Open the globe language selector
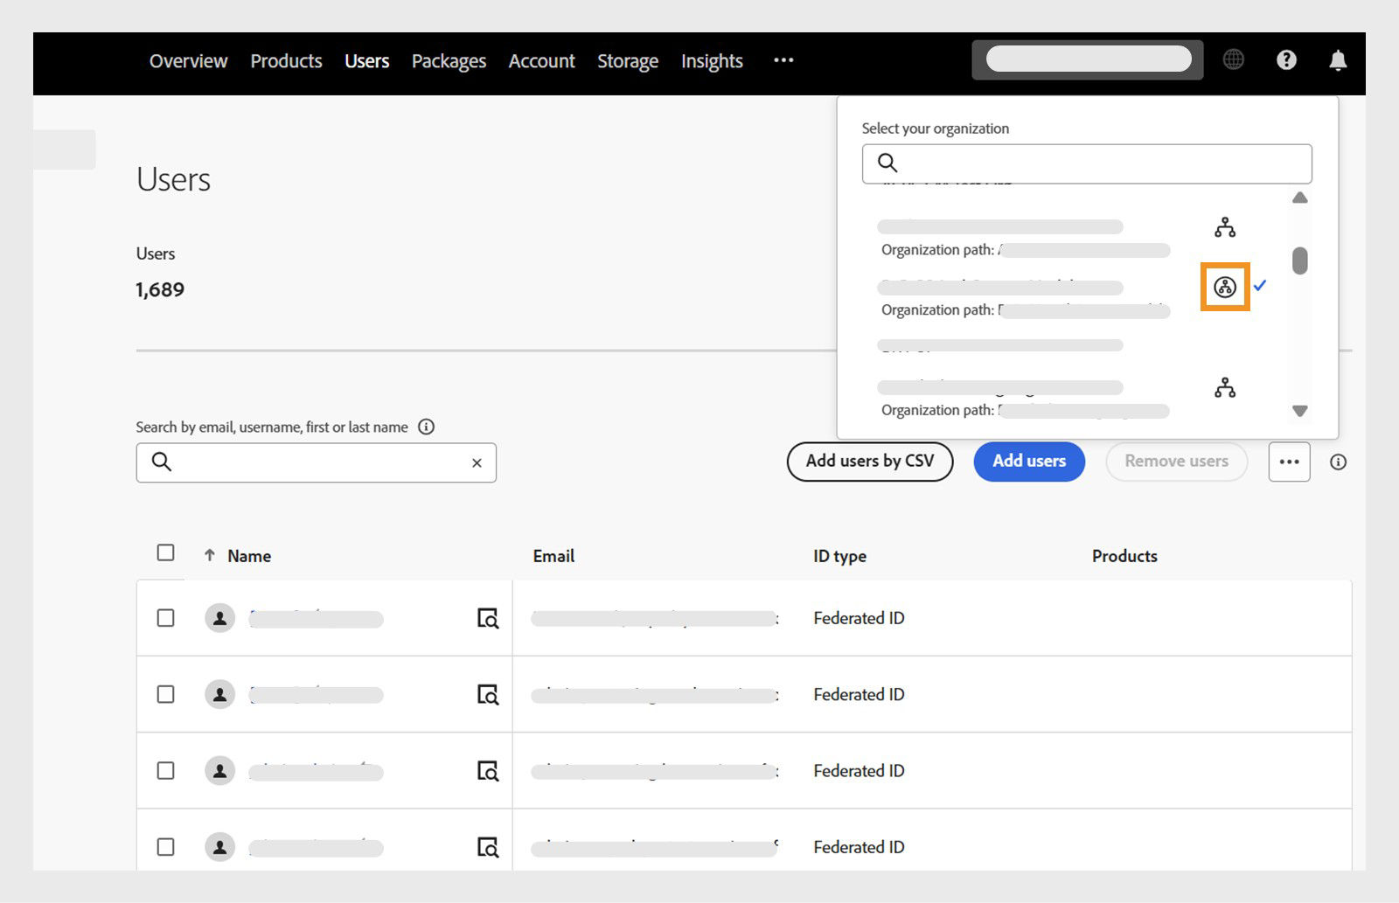 tap(1233, 59)
